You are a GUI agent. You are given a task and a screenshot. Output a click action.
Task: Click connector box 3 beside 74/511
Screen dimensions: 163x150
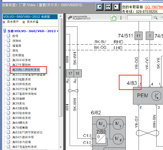[x=150, y=36]
